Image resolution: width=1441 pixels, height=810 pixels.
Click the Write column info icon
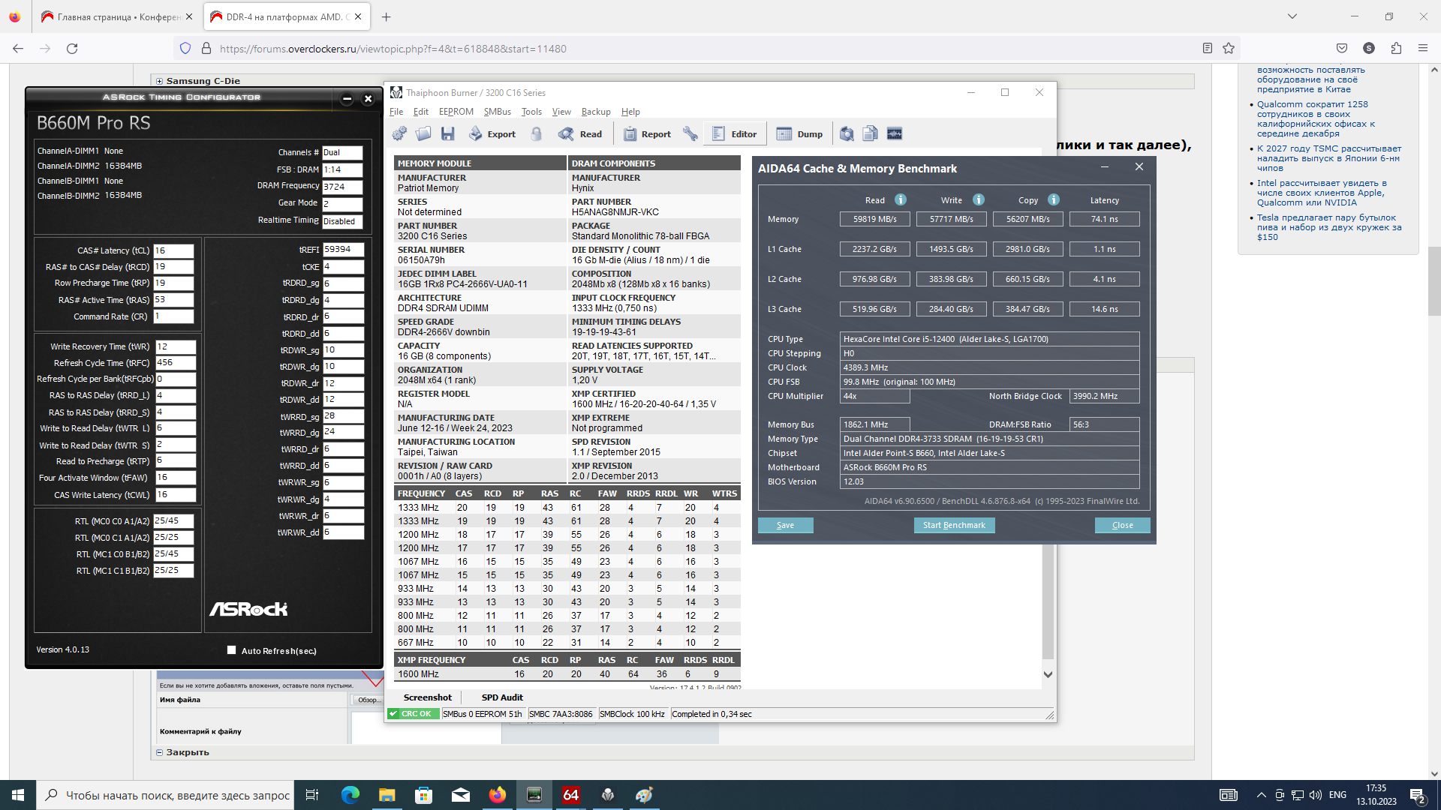[x=979, y=199]
